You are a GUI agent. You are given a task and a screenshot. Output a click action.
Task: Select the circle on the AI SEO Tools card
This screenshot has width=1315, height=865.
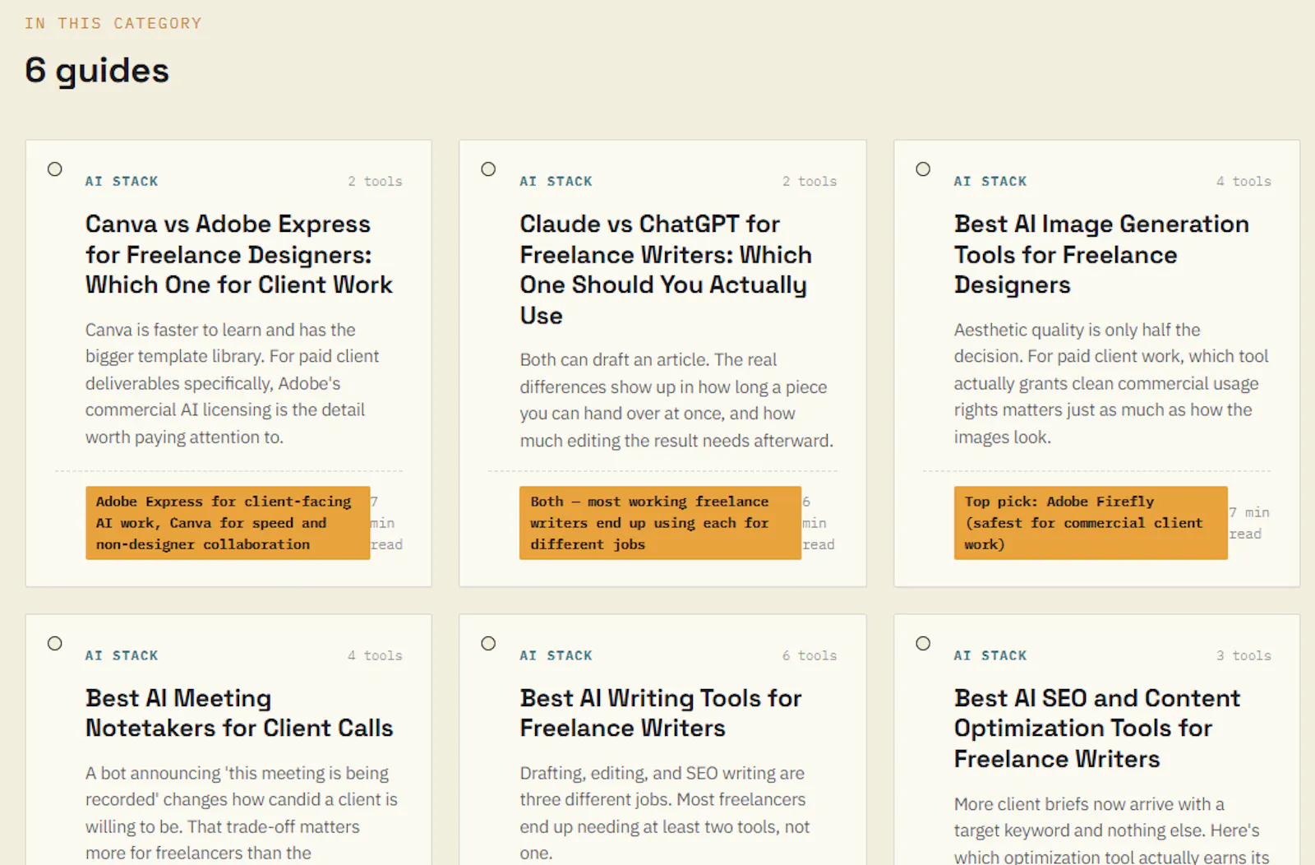click(x=924, y=644)
